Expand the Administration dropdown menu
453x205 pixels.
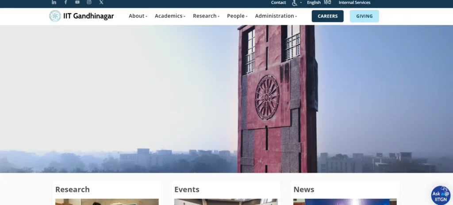pyautogui.click(x=276, y=16)
